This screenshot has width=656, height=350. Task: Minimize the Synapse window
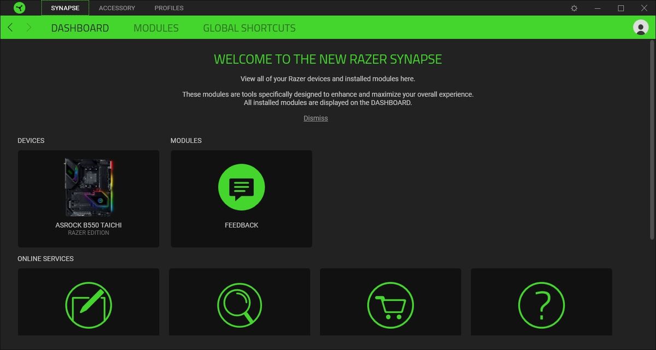[597, 8]
